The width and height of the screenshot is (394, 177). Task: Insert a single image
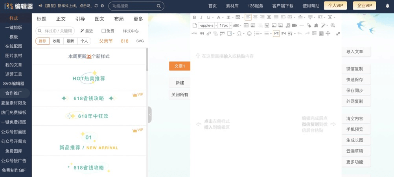click(x=274, y=25)
